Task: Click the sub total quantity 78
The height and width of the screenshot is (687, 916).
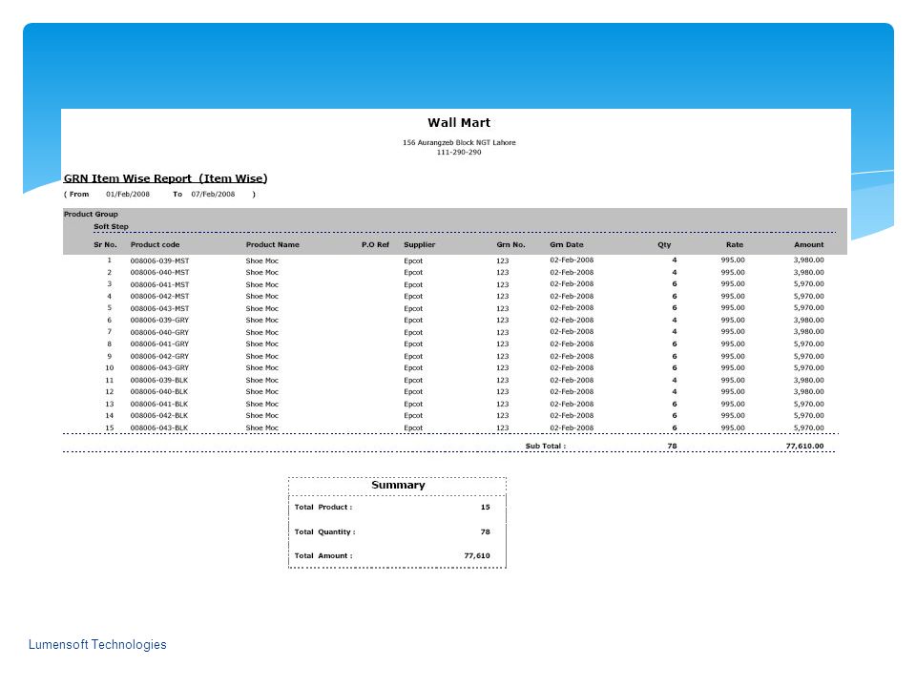Action: 673,446
